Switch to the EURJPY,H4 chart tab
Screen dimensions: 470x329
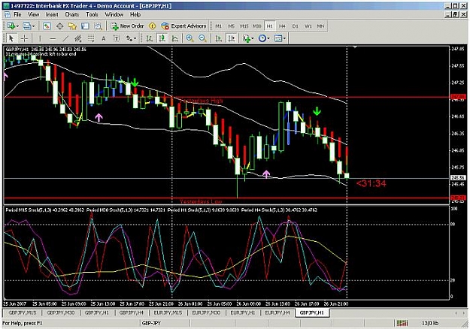[x=277, y=312]
